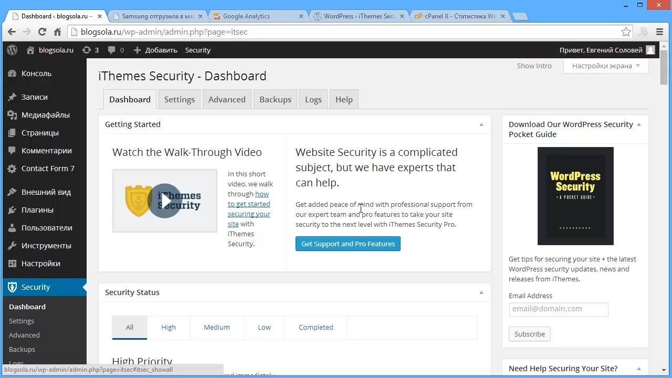Play the iThemes Security walk-through video
Screen dimensions: 672x378
pos(164,201)
